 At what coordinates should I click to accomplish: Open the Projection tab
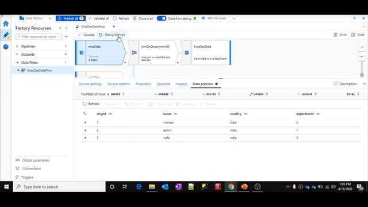143,84
